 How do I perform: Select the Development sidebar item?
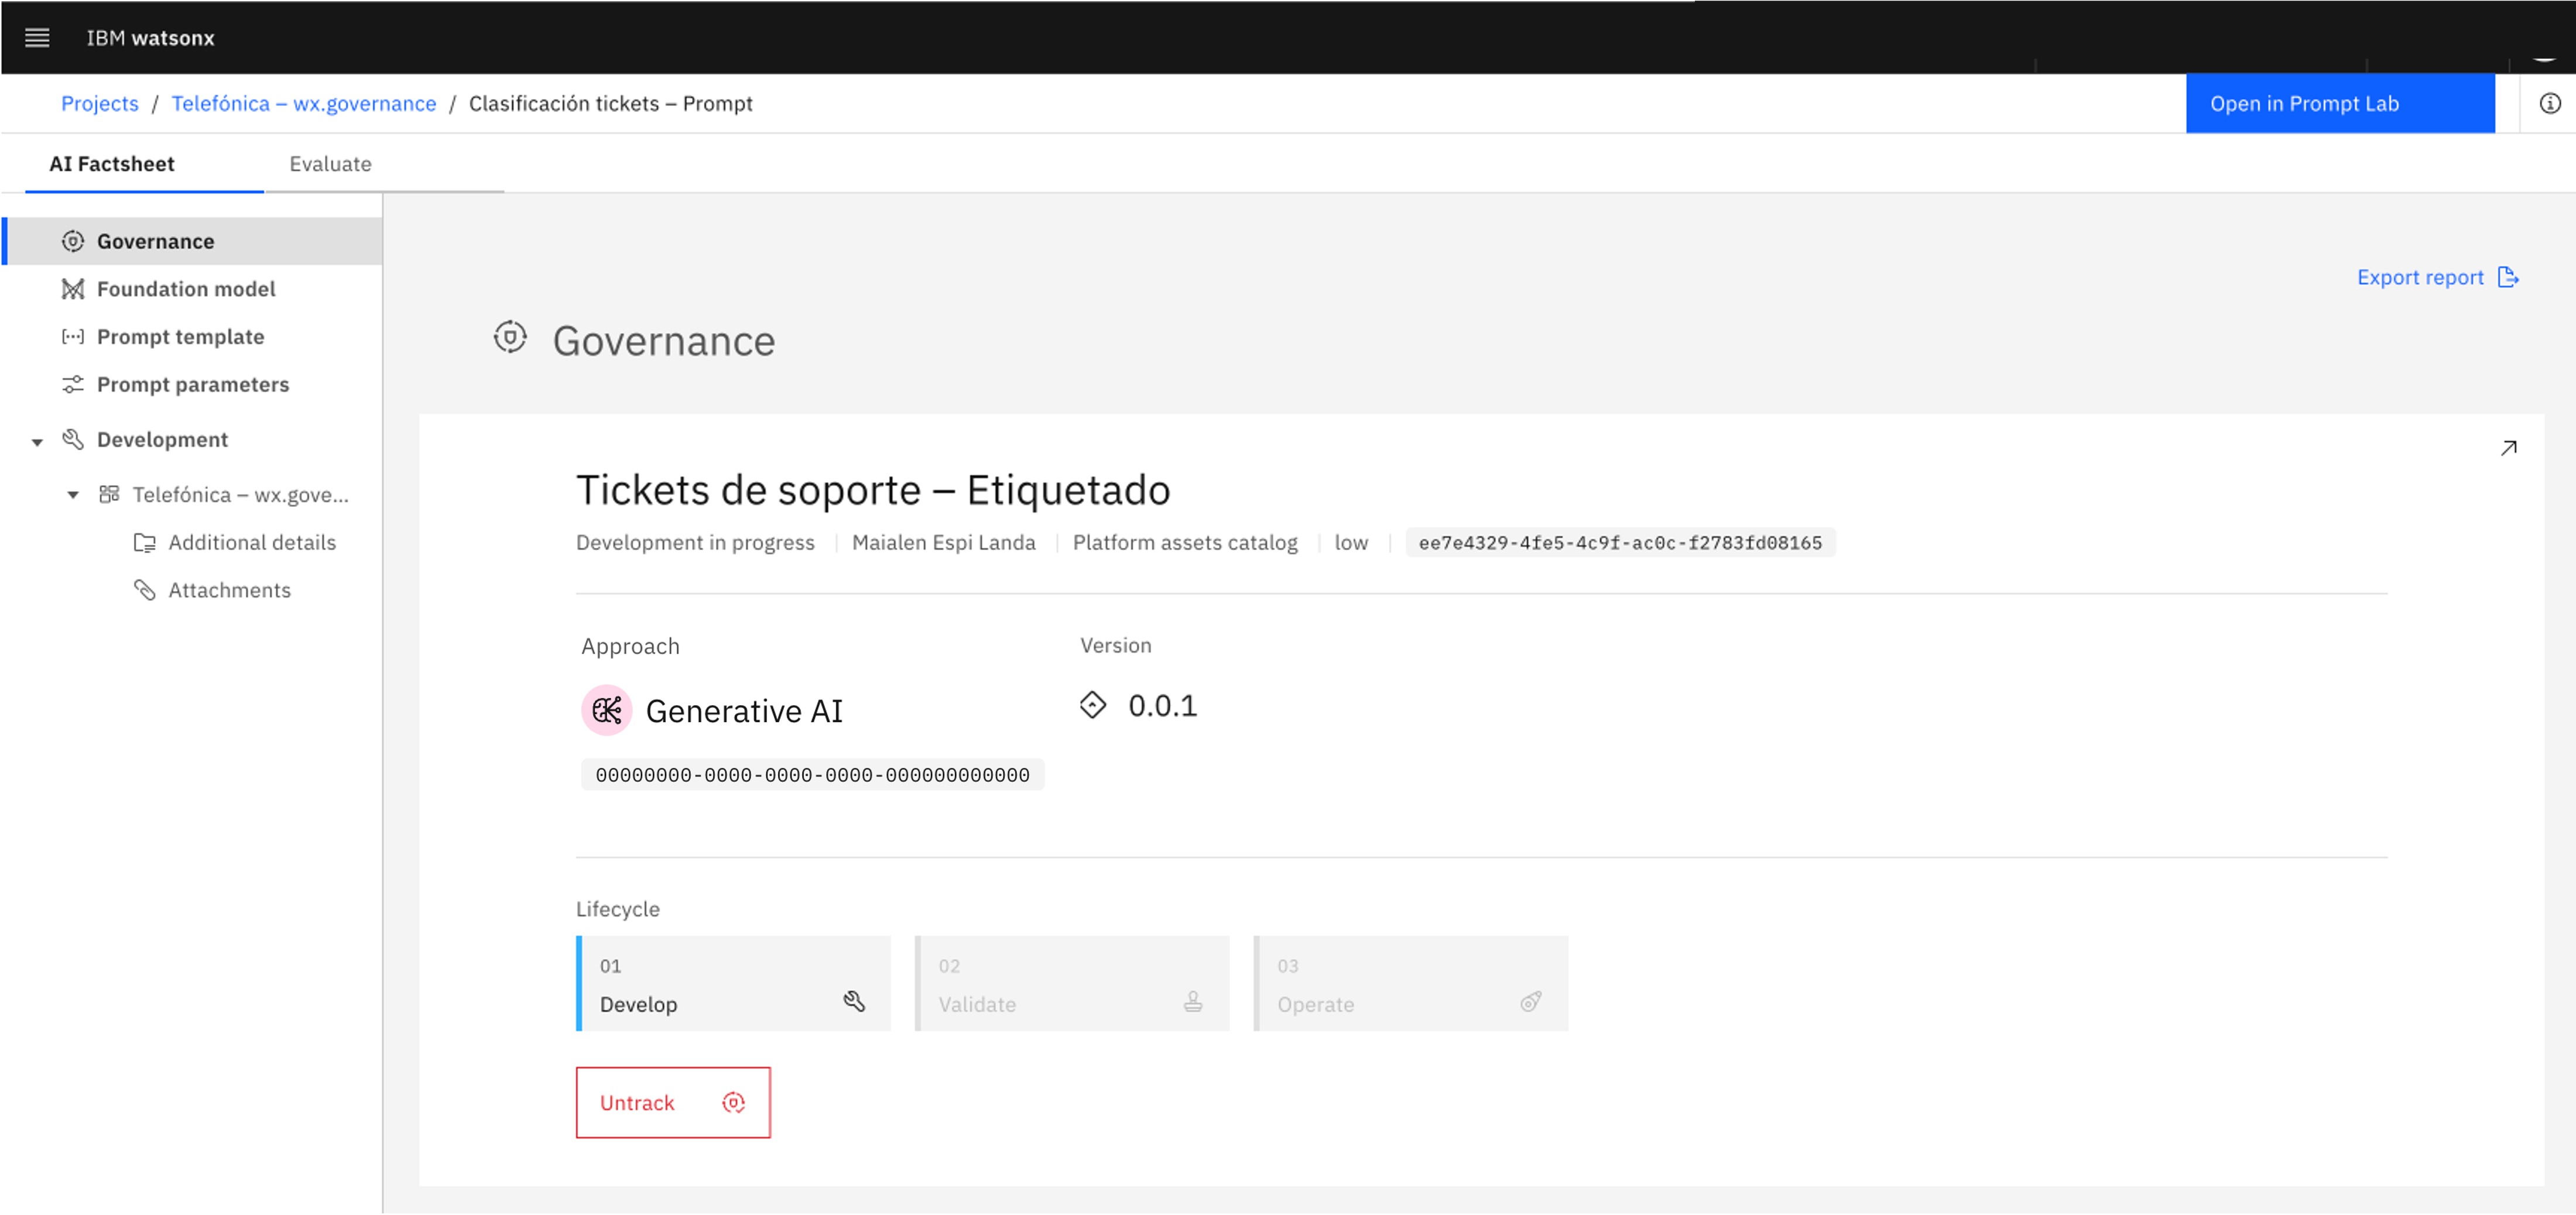pos(162,440)
